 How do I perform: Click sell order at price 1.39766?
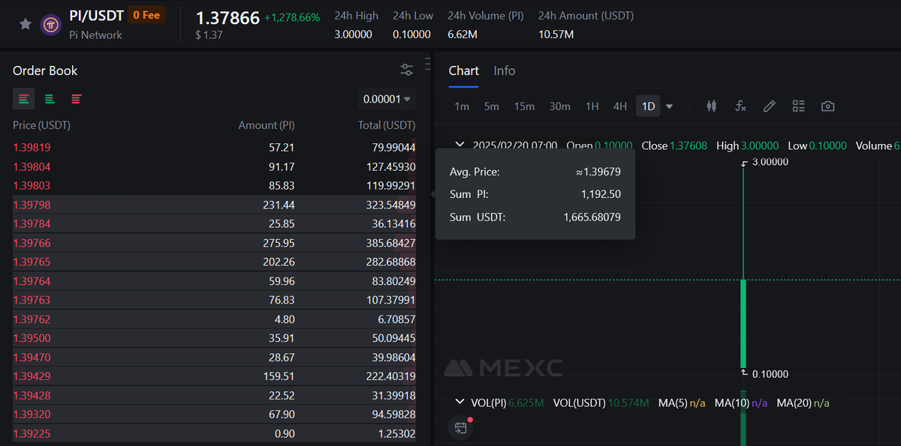[x=214, y=243]
